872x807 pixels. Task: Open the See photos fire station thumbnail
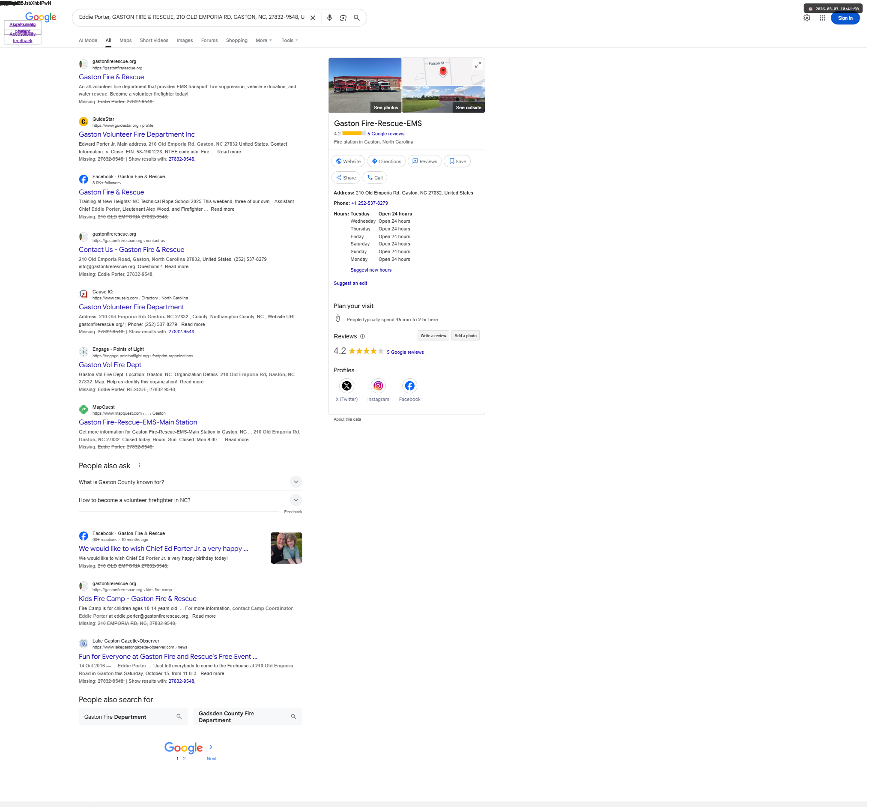365,85
